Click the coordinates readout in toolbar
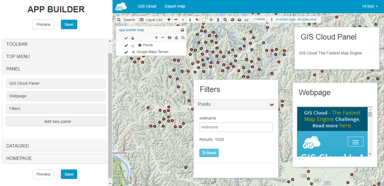 [296, 20]
